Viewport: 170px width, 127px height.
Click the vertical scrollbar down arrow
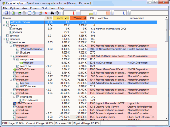click(x=166, y=119)
